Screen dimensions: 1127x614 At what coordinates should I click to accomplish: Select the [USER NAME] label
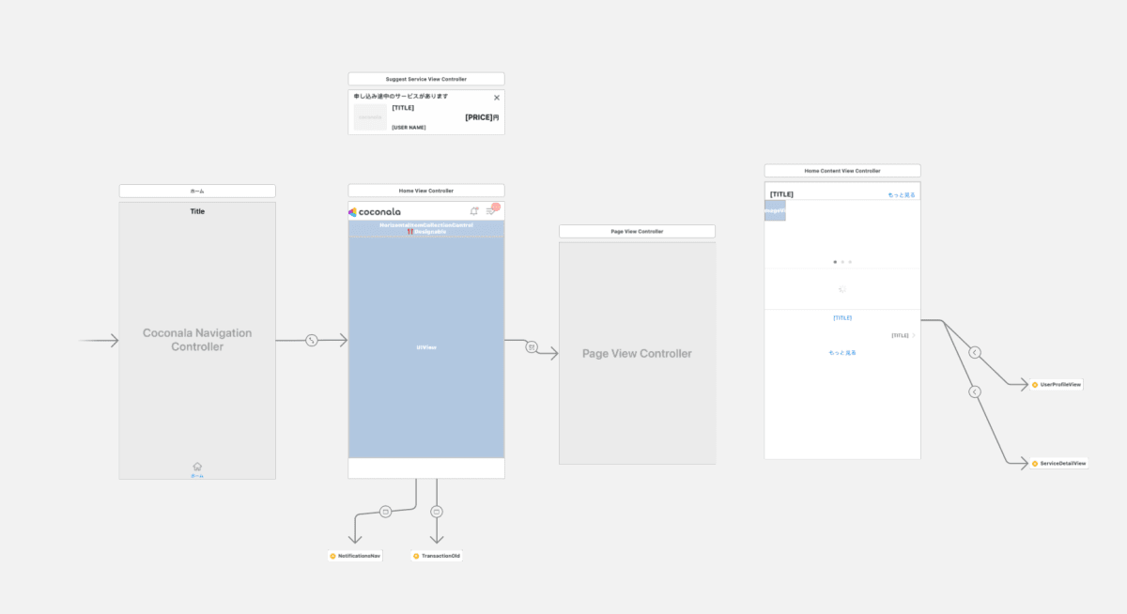(409, 128)
